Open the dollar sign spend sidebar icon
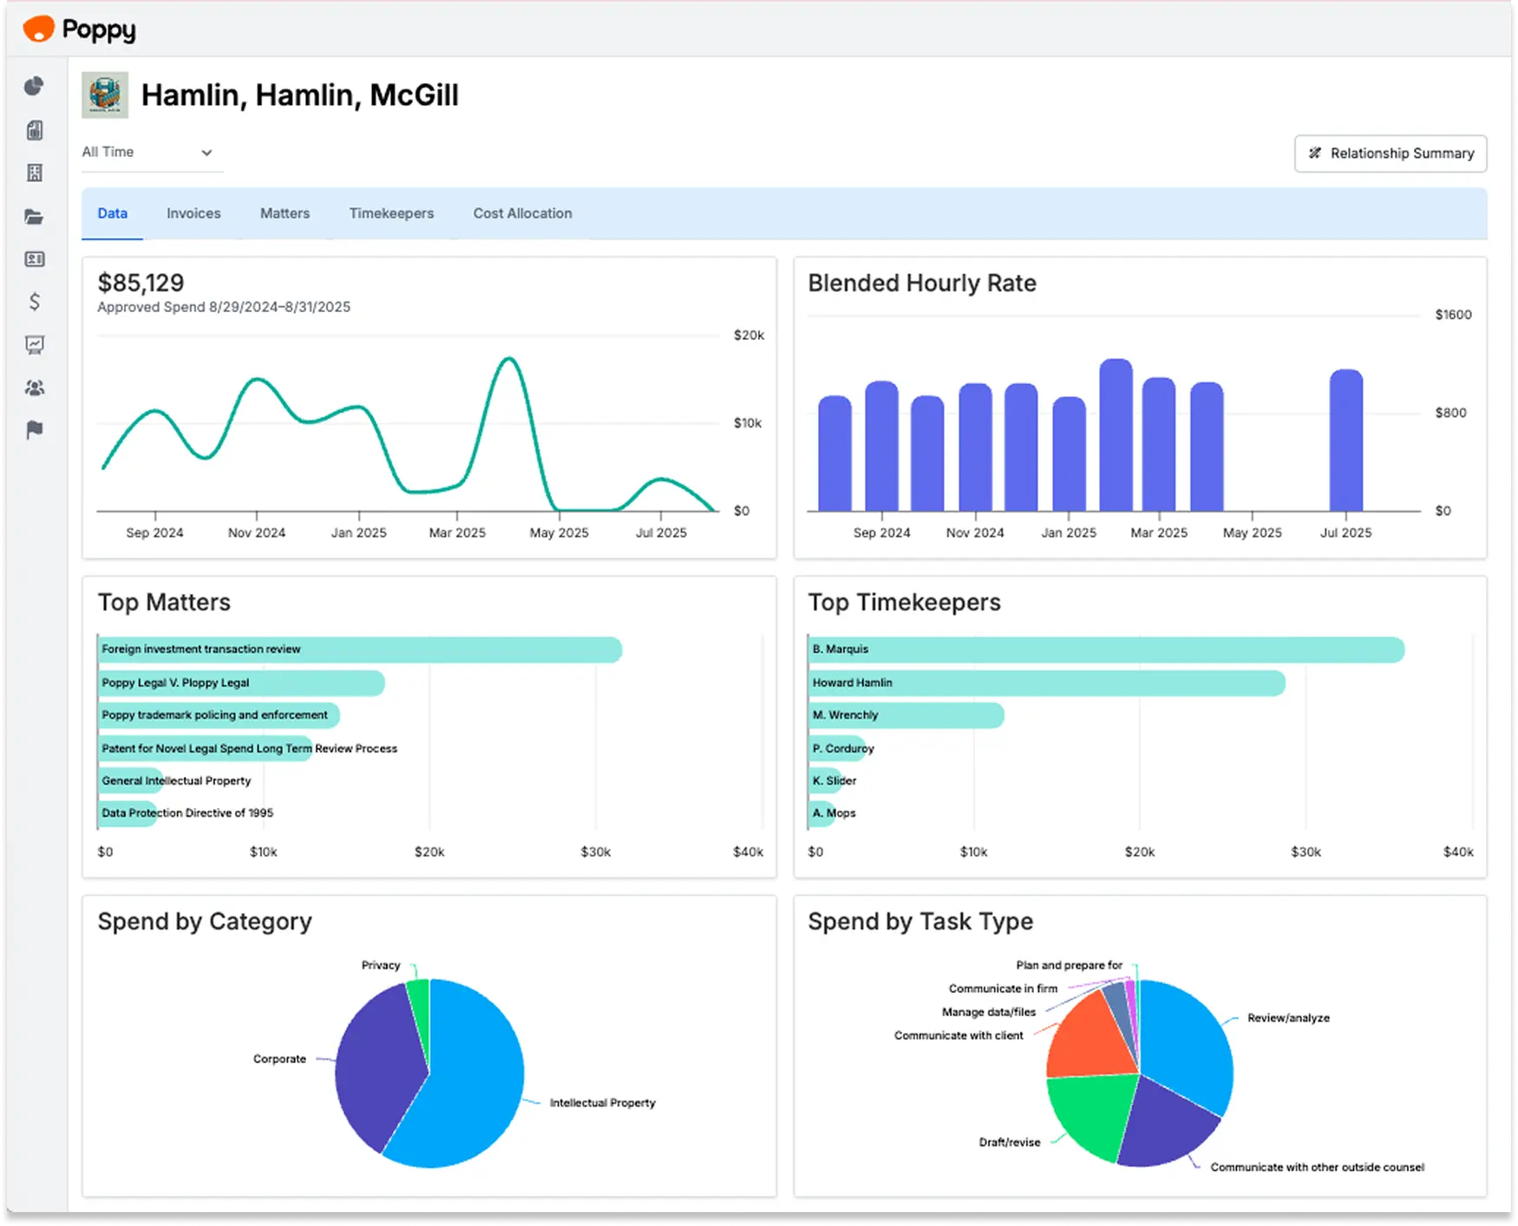This screenshot has width=1518, height=1226. coord(35,301)
